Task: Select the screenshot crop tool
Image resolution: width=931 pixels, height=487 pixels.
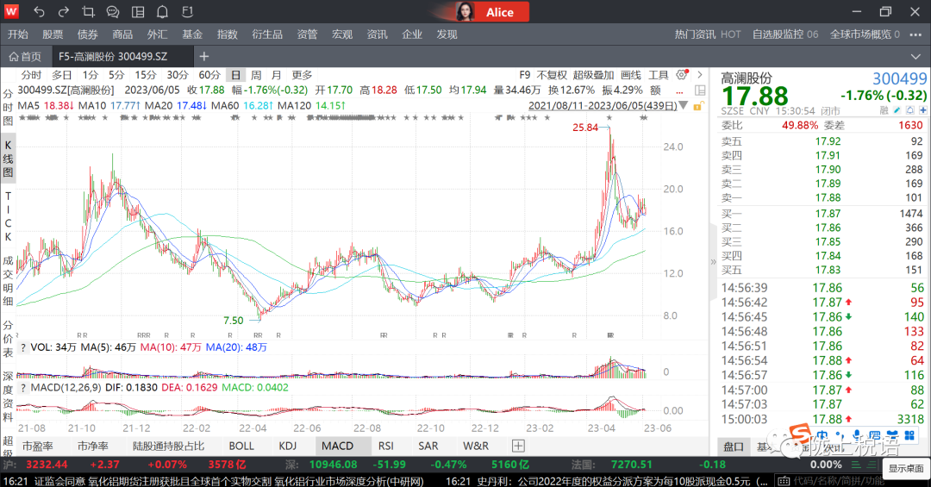Action: [x=89, y=11]
